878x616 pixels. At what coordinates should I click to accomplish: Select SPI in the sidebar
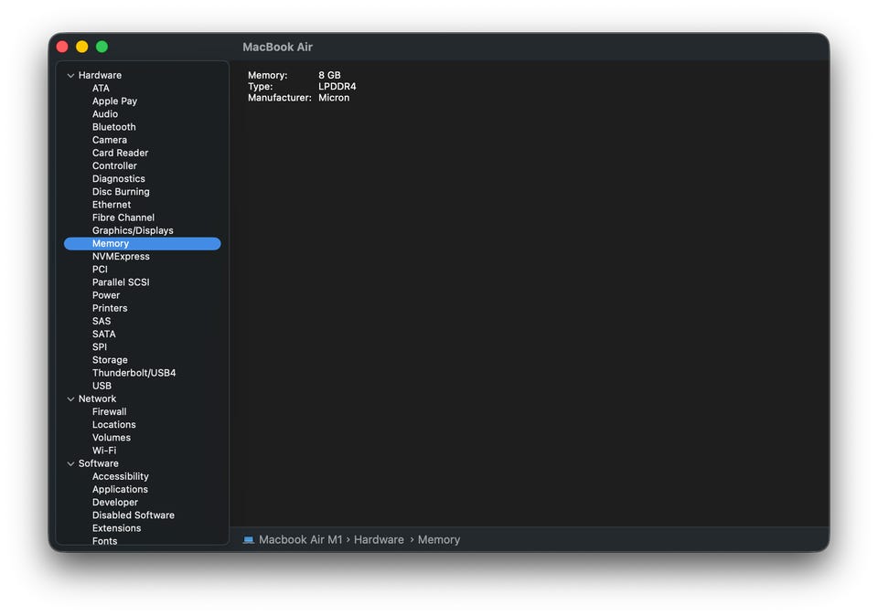pos(100,347)
